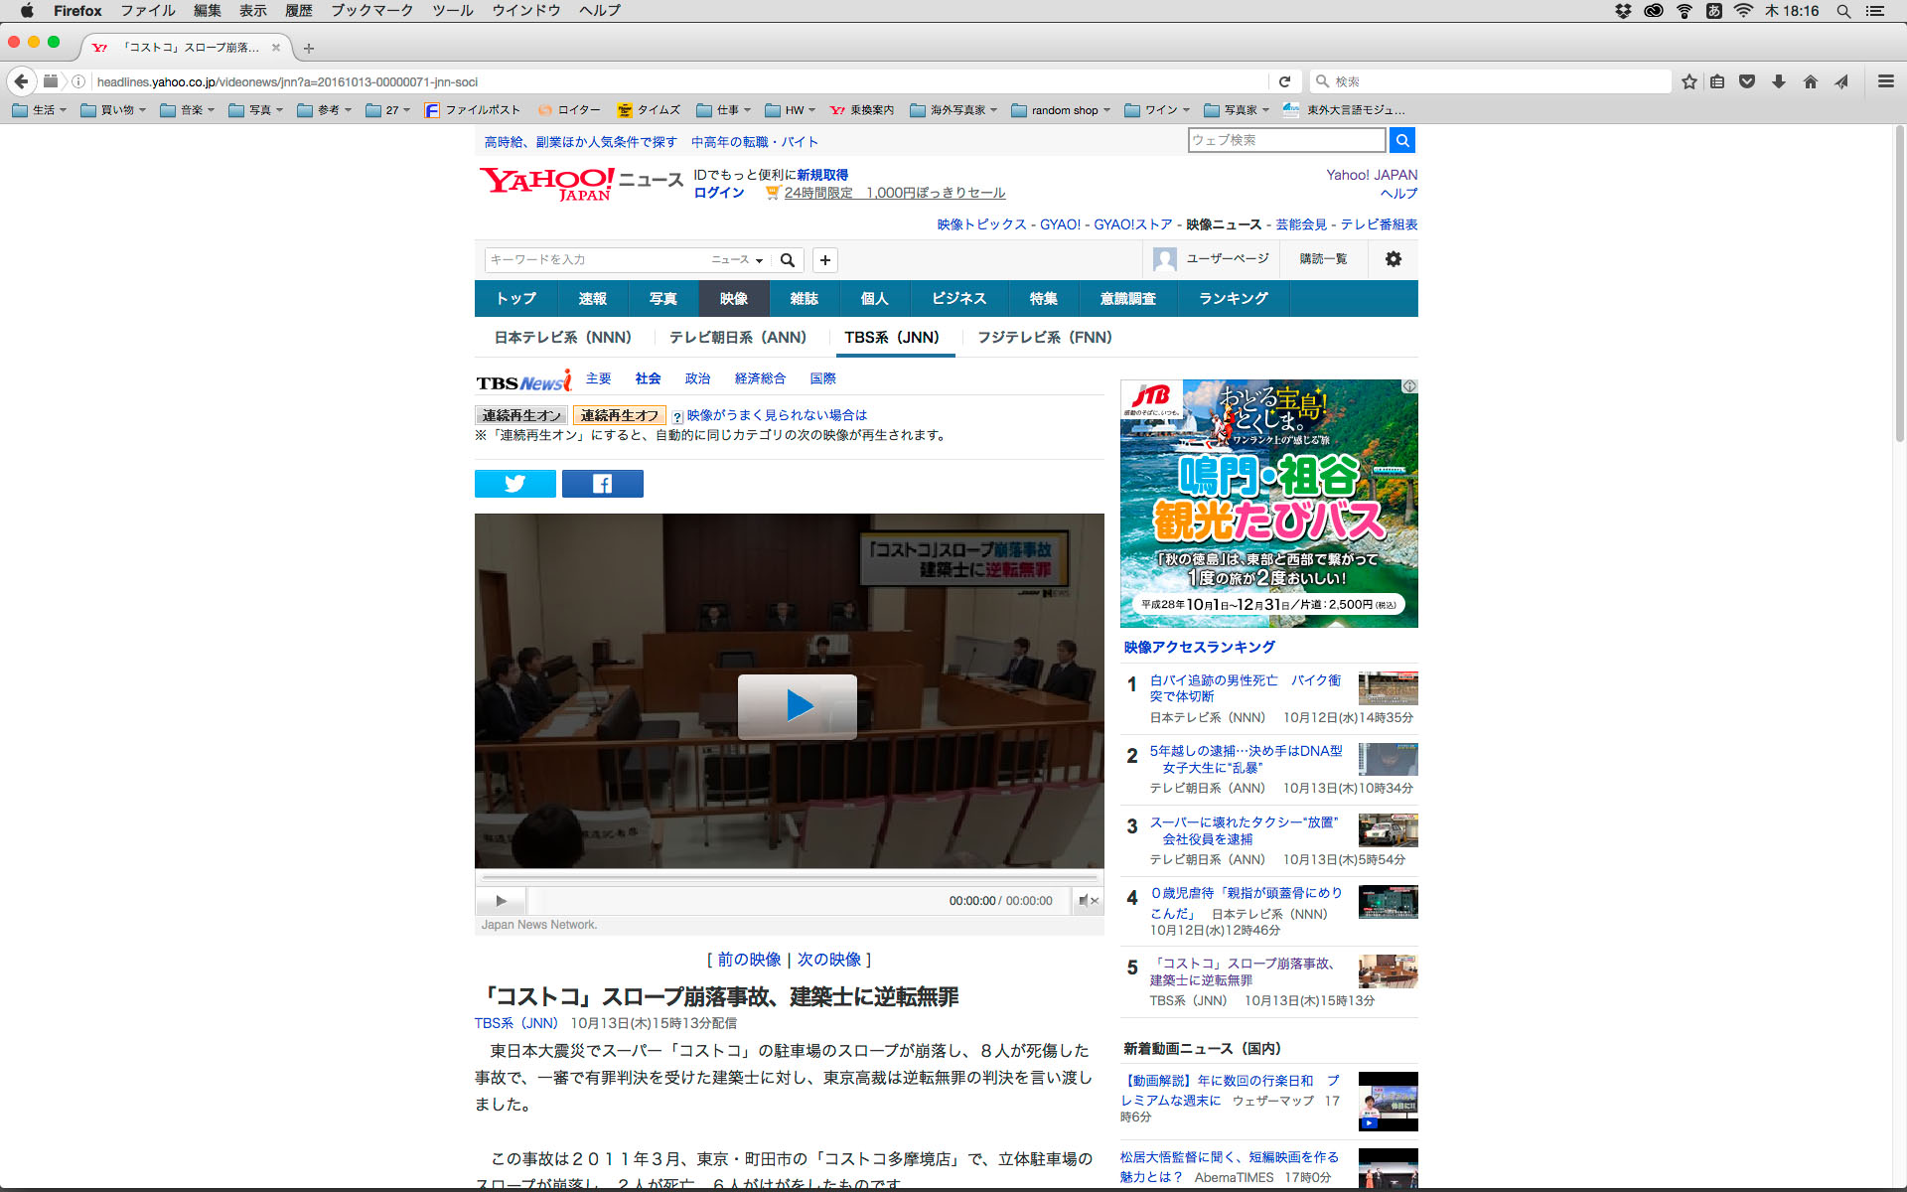
Task: Share the article via the Facebook icon
Action: (x=602, y=484)
